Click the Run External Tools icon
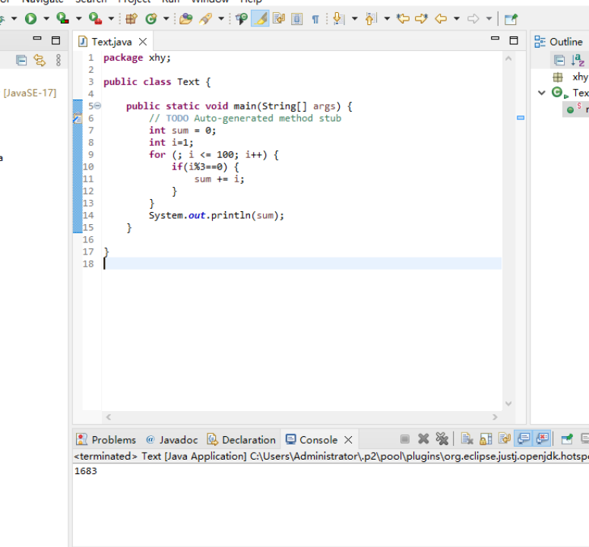The width and height of the screenshot is (589, 547). point(95,18)
